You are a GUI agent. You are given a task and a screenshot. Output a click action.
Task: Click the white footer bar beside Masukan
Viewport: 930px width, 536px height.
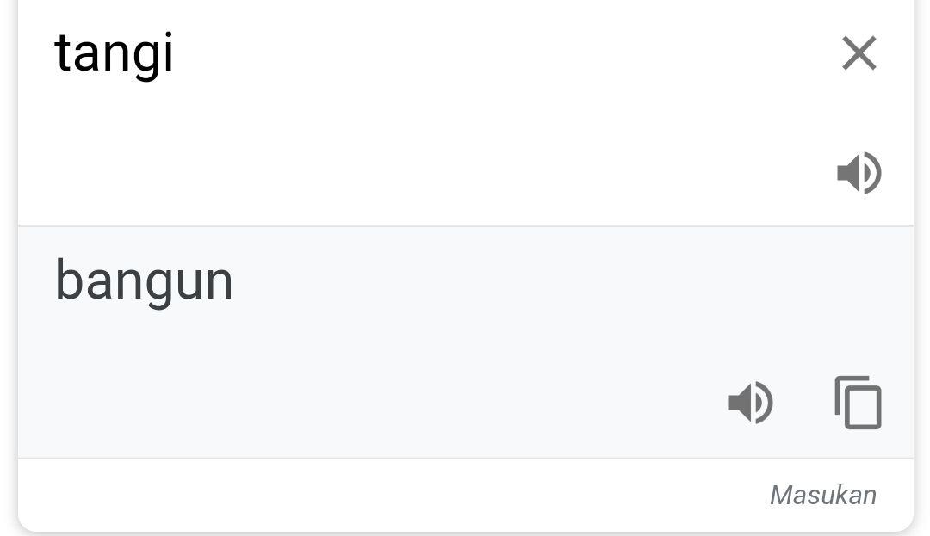[387, 495]
